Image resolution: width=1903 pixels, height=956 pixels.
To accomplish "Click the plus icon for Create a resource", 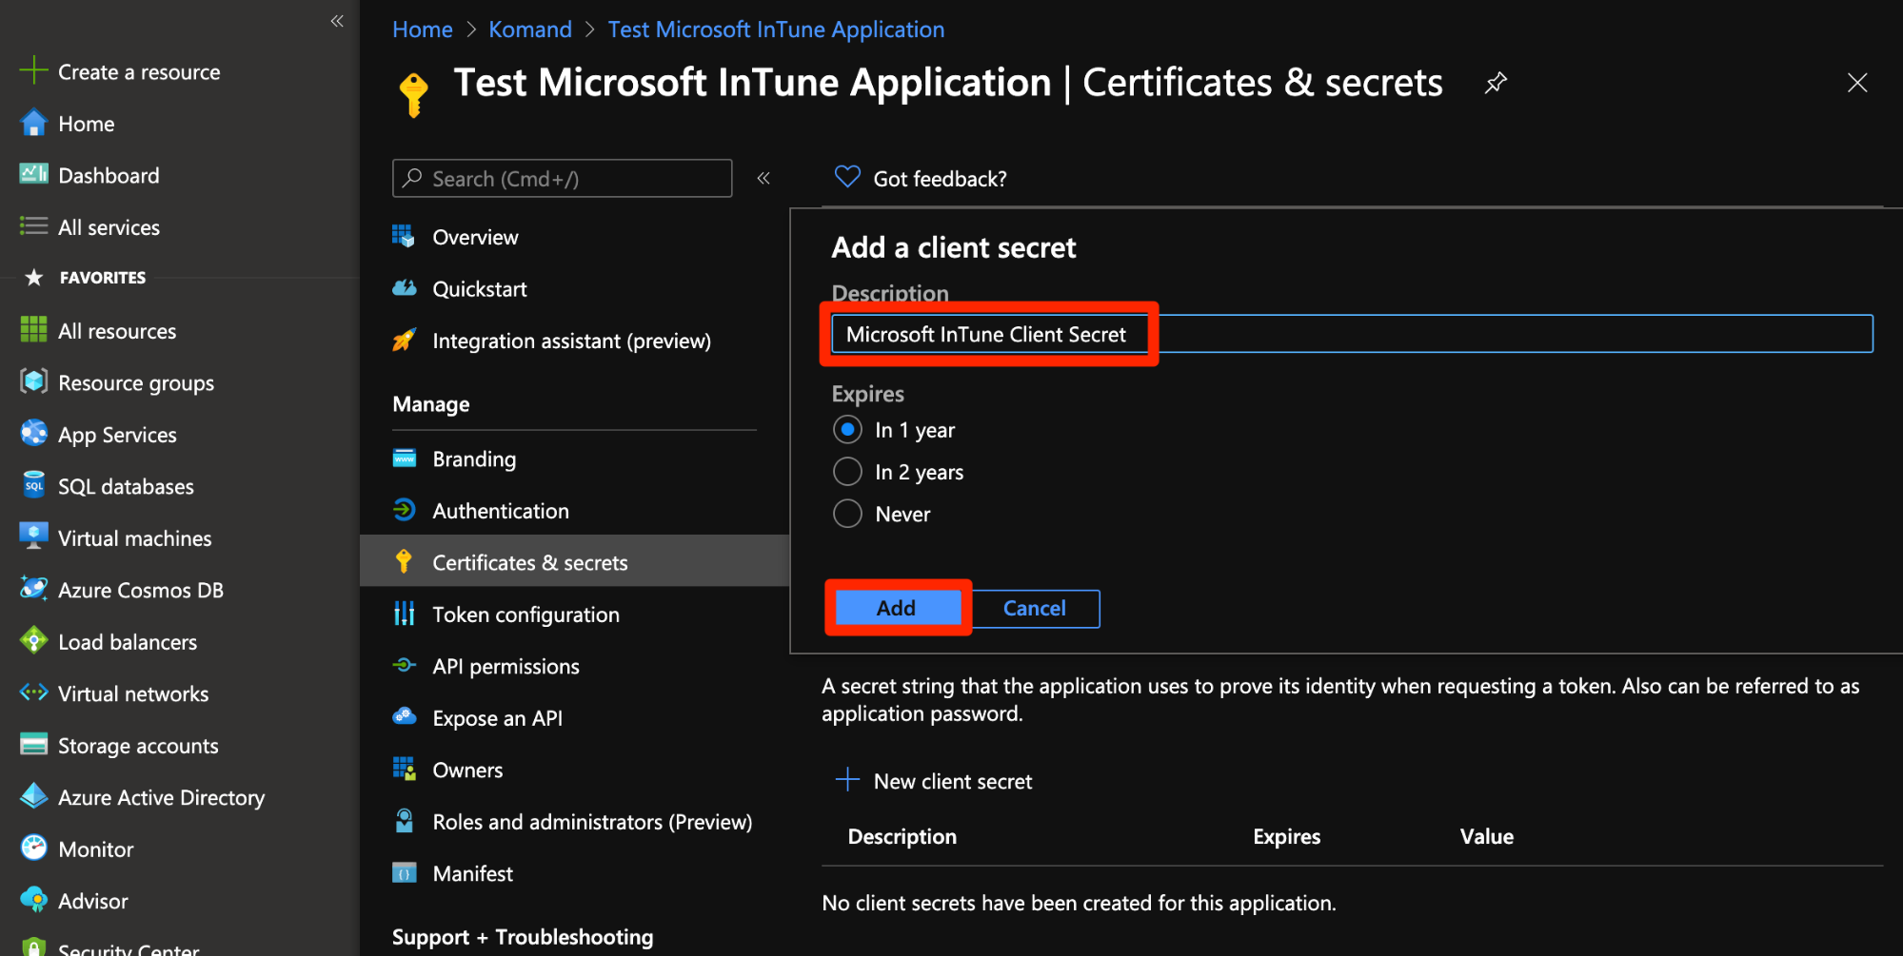I will pos(33,71).
